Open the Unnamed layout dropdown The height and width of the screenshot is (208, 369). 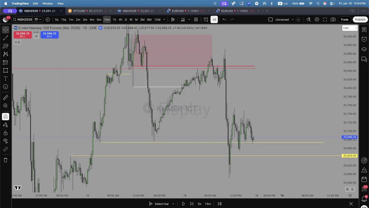[x=285, y=20]
